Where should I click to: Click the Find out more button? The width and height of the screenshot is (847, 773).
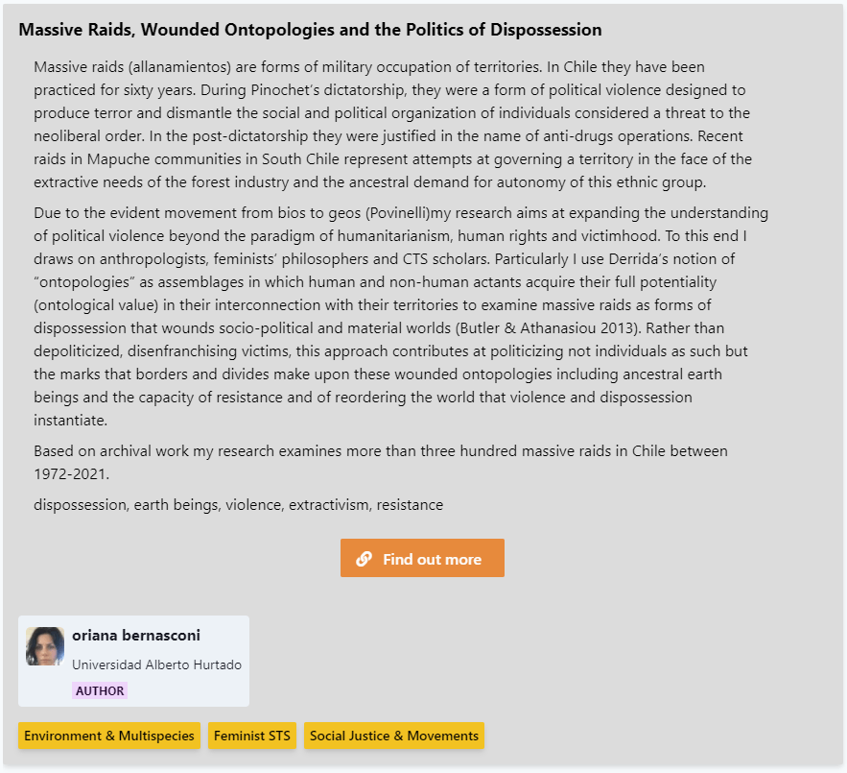(422, 559)
